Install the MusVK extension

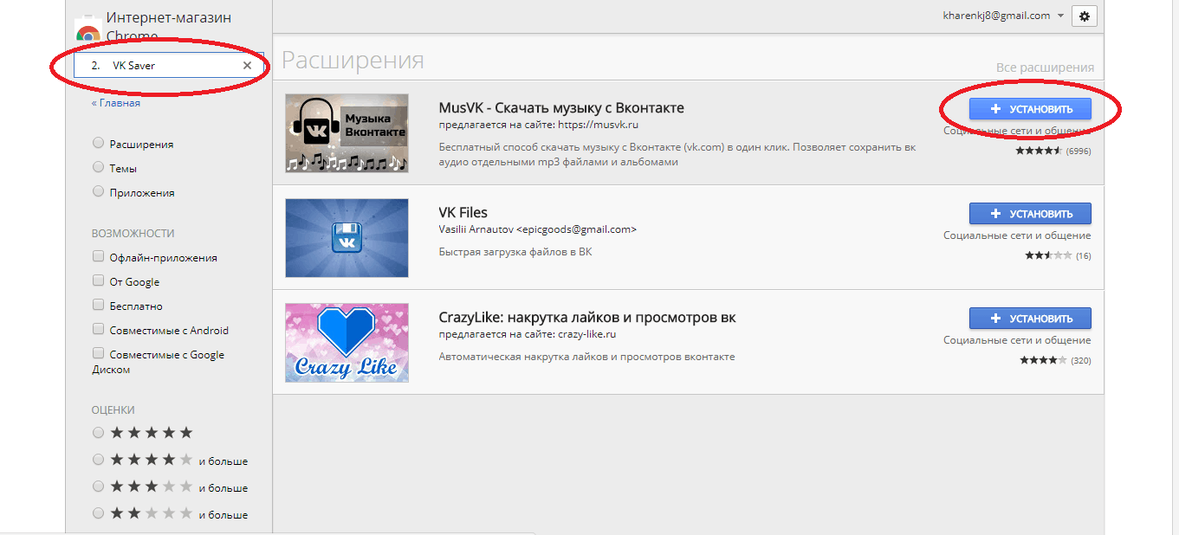[x=1030, y=109]
